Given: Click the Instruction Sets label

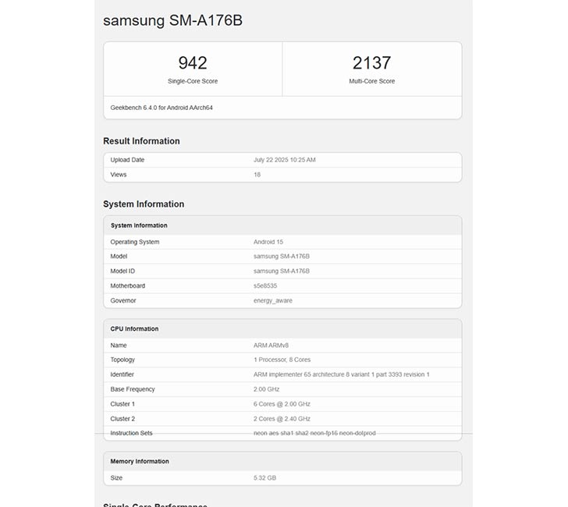Looking at the screenshot, I should tap(131, 433).
